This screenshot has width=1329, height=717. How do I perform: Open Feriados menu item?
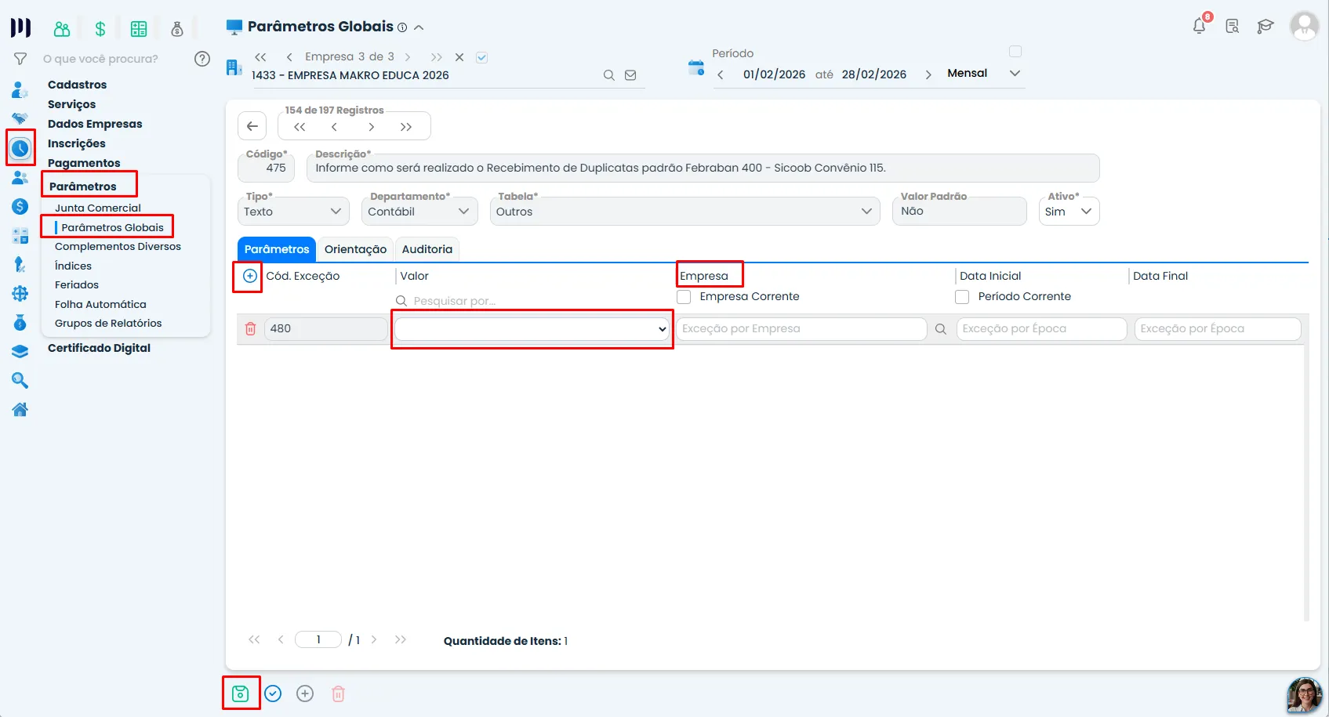point(77,284)
